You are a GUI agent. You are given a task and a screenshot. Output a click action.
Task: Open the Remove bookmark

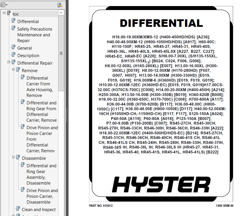(x=29, y=71)
